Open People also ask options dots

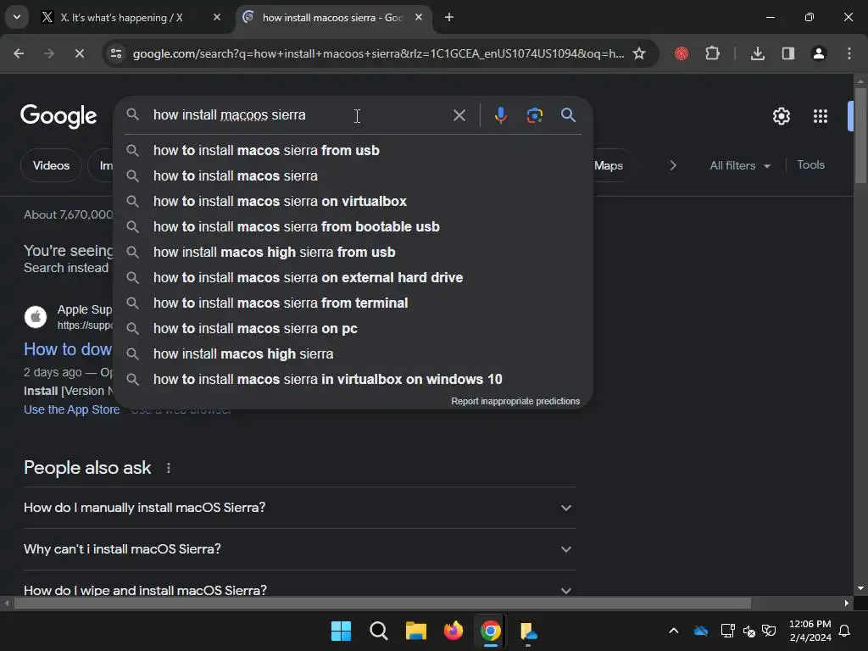pos(169,468)
